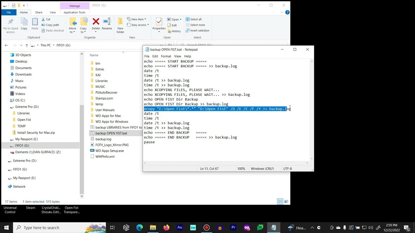Click the blue Explorer help question icon
The width and height of the screenshot is (415, 233).
[287, 12]
